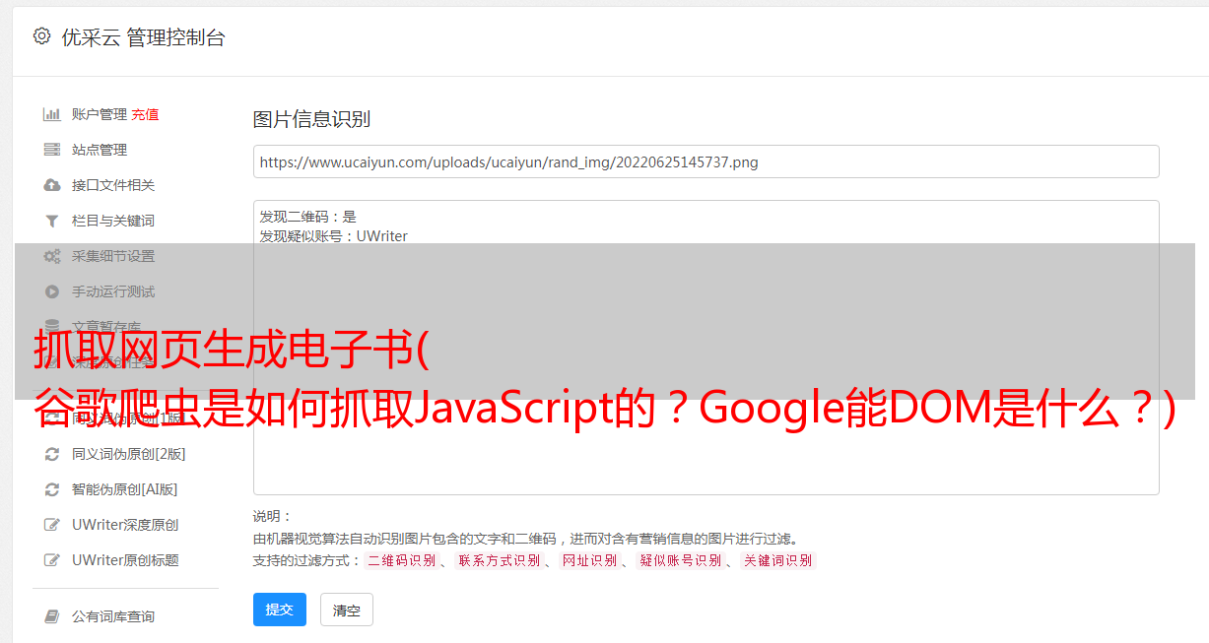The height and width of the screenshot is (643, 1209).
Task: Click the bar chart icon beside 账户管理
Action: pos(52,114)
